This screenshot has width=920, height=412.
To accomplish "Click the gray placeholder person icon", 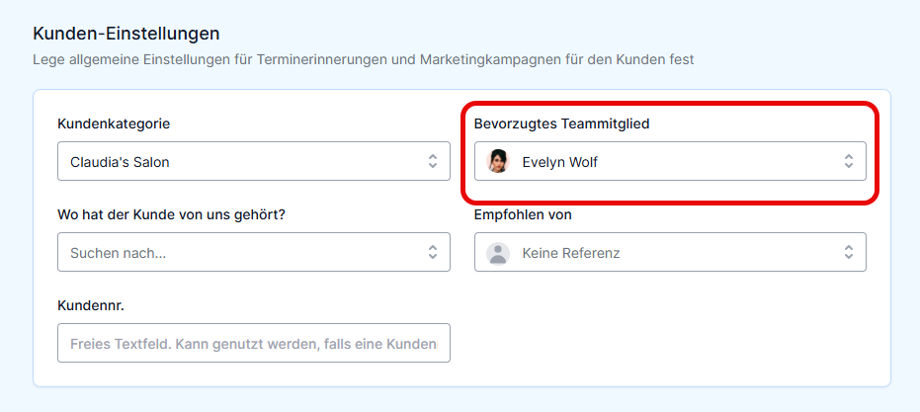I will (498, 253).
